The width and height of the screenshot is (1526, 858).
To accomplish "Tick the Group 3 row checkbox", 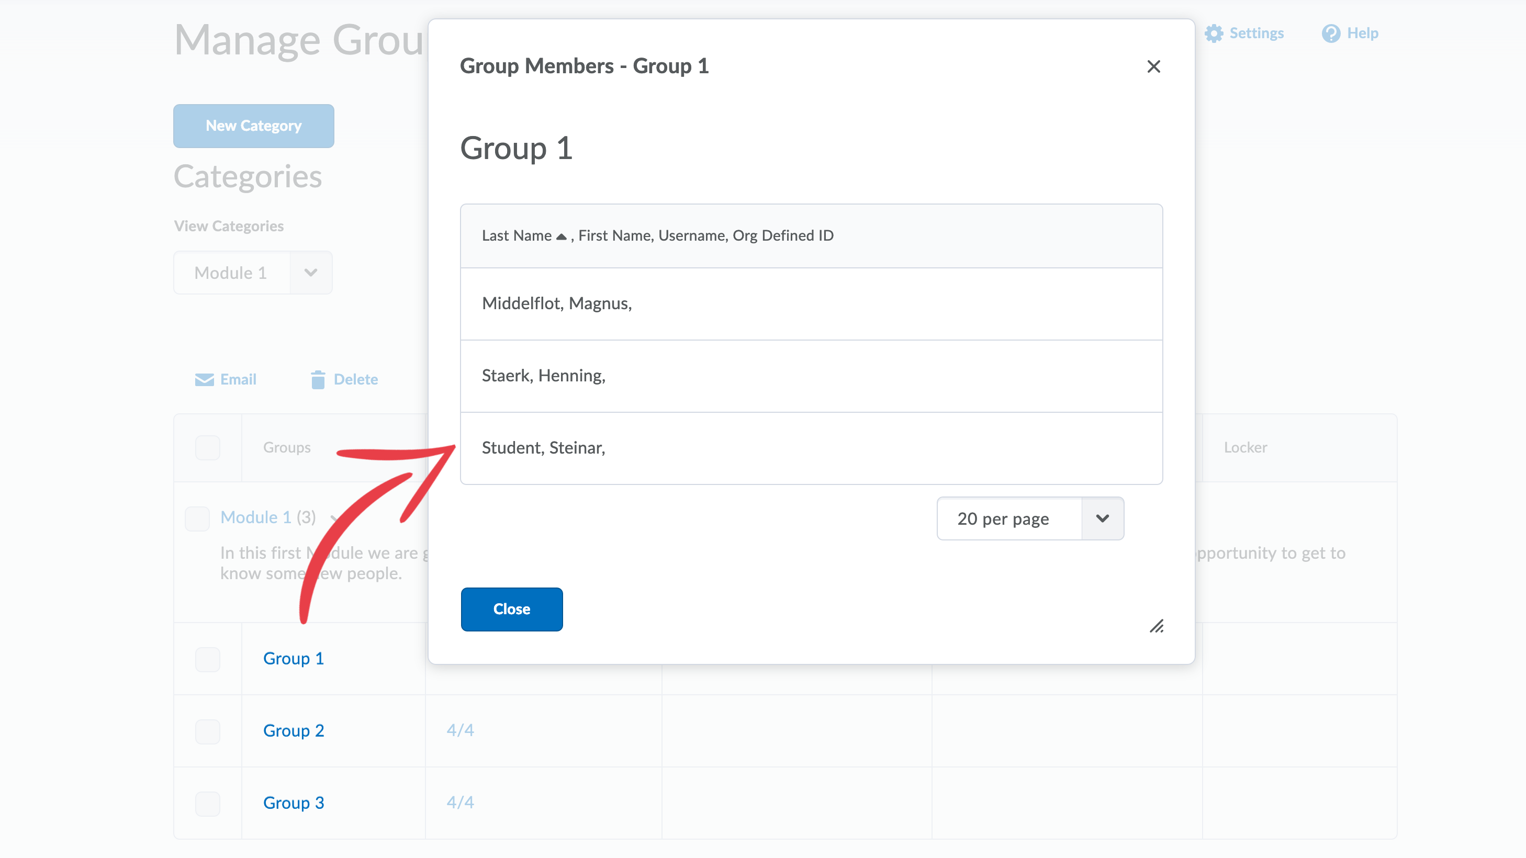I will 207,803.
